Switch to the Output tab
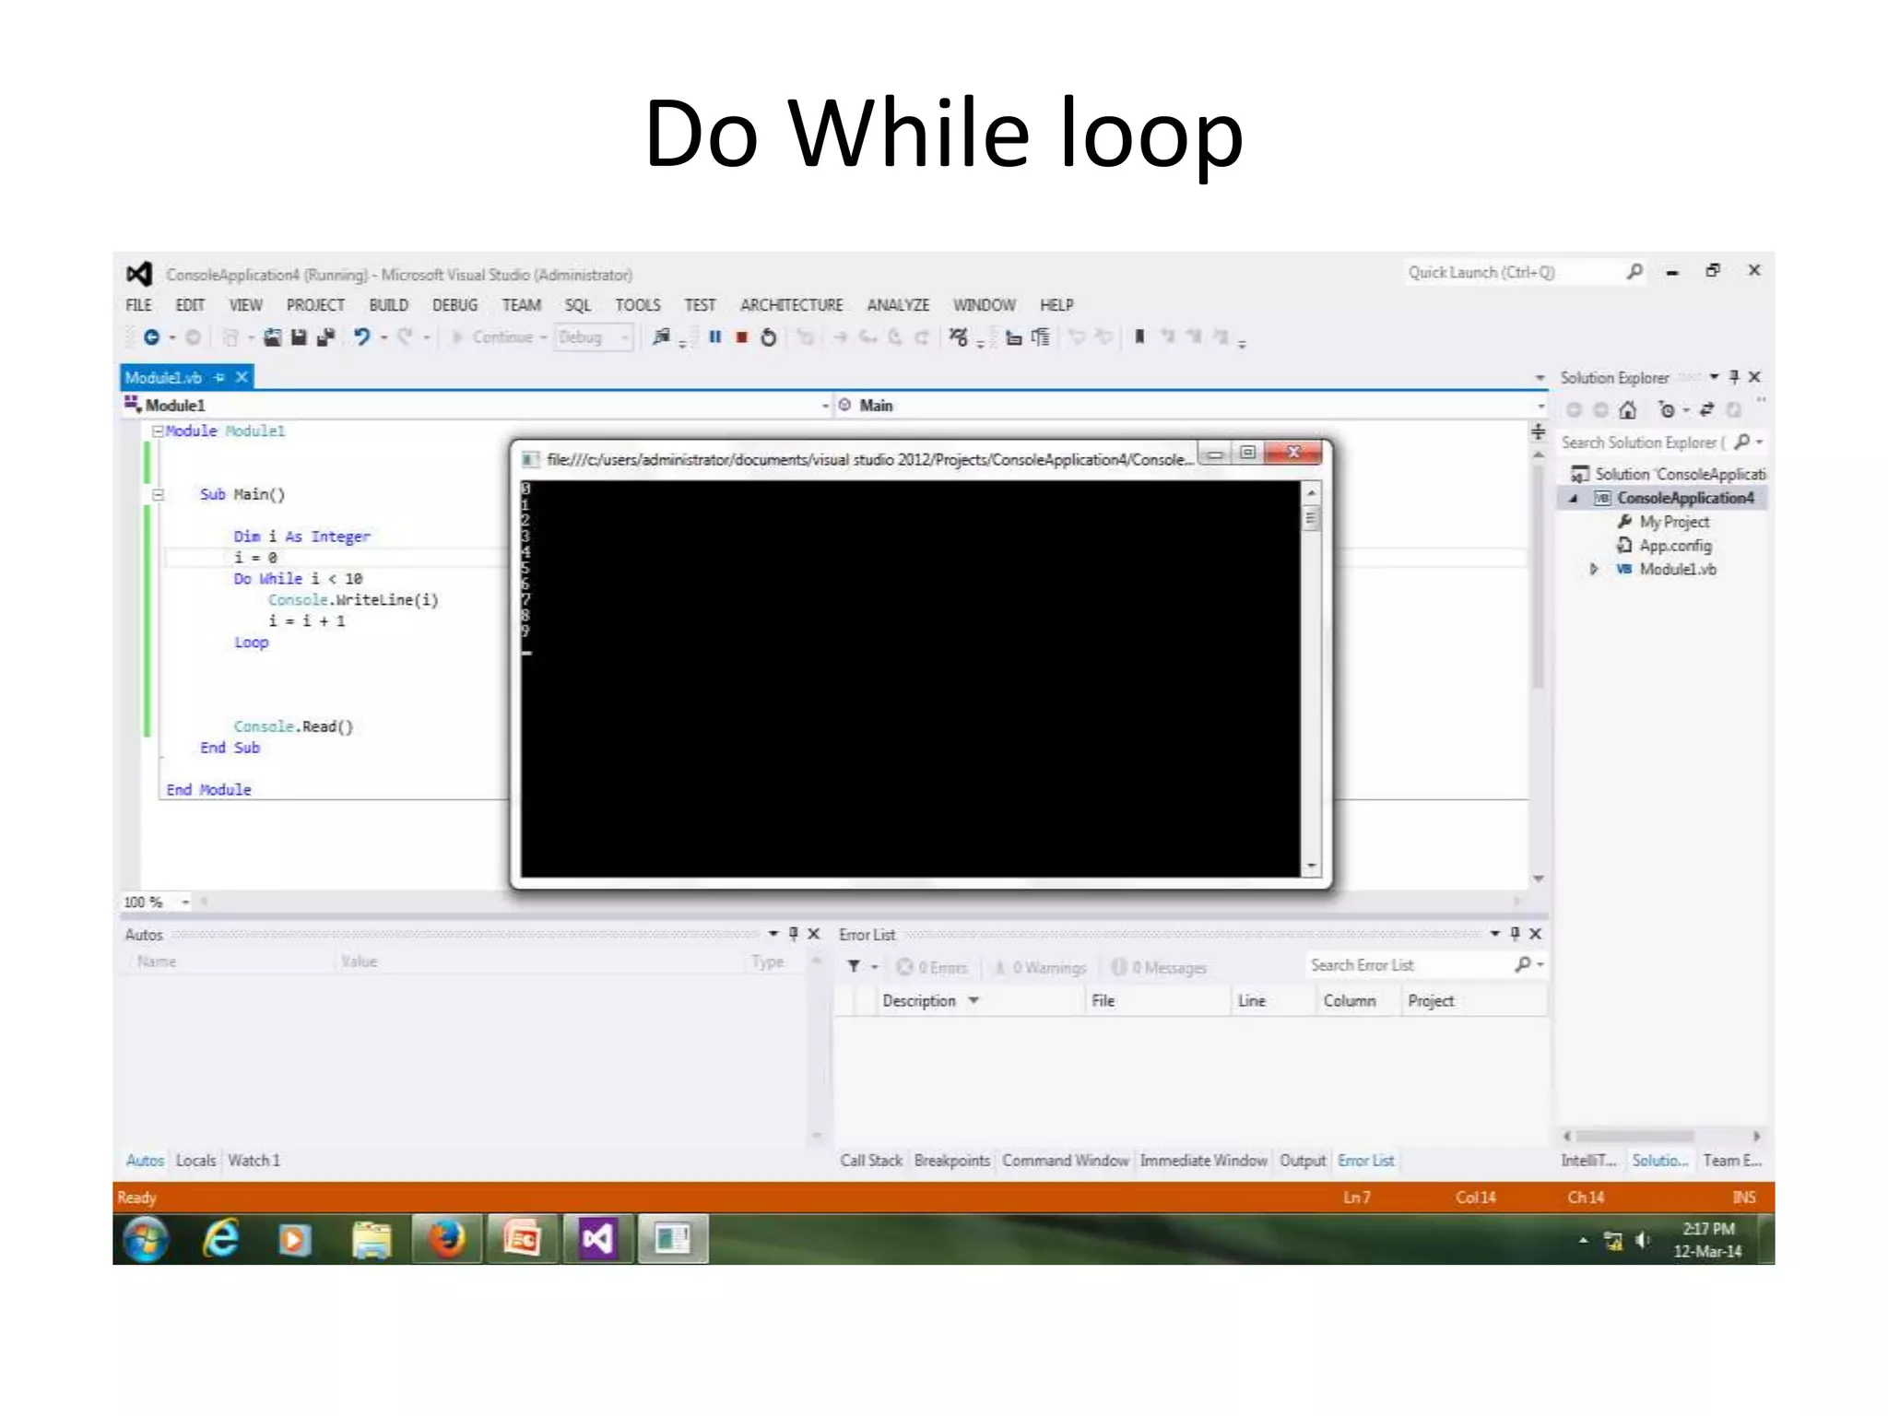The image size is (1888, 1416). [1303, 1161]
